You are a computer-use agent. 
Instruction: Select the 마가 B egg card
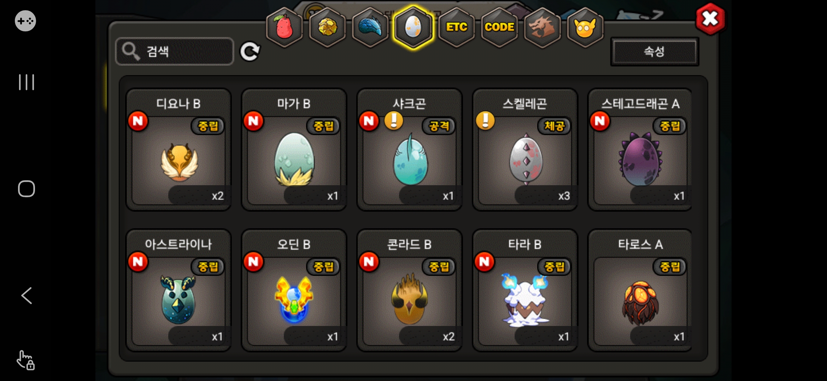pyautogui.click(x=294, y=150)
